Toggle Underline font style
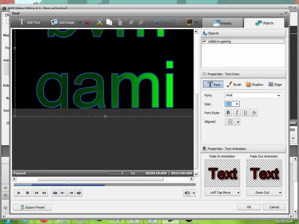Viewport: 299px width, 224px height. 245,113
